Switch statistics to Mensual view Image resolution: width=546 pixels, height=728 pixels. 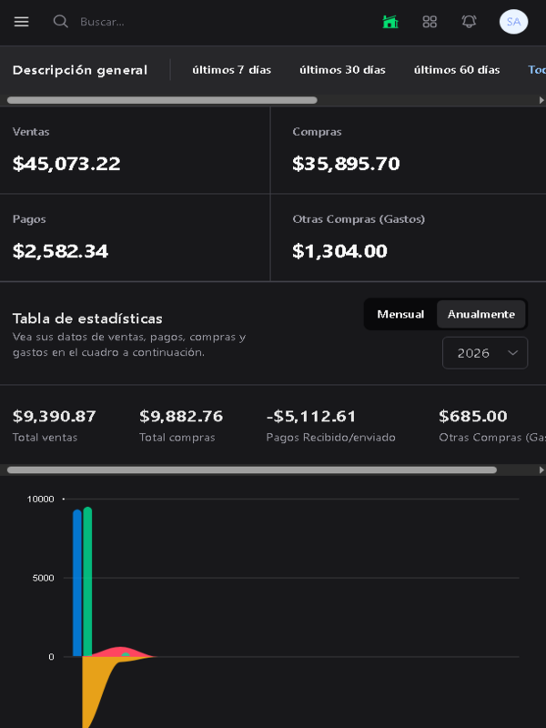(400, 314)
